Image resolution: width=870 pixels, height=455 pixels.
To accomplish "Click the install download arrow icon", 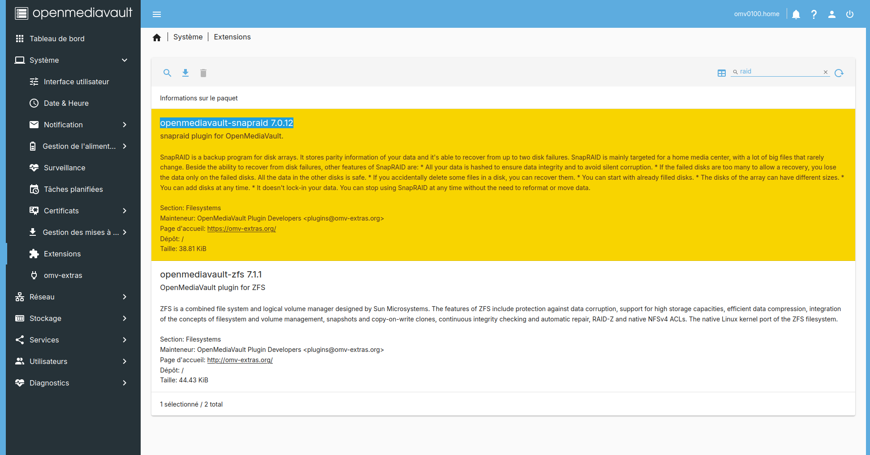I will [x=185, y=73].
